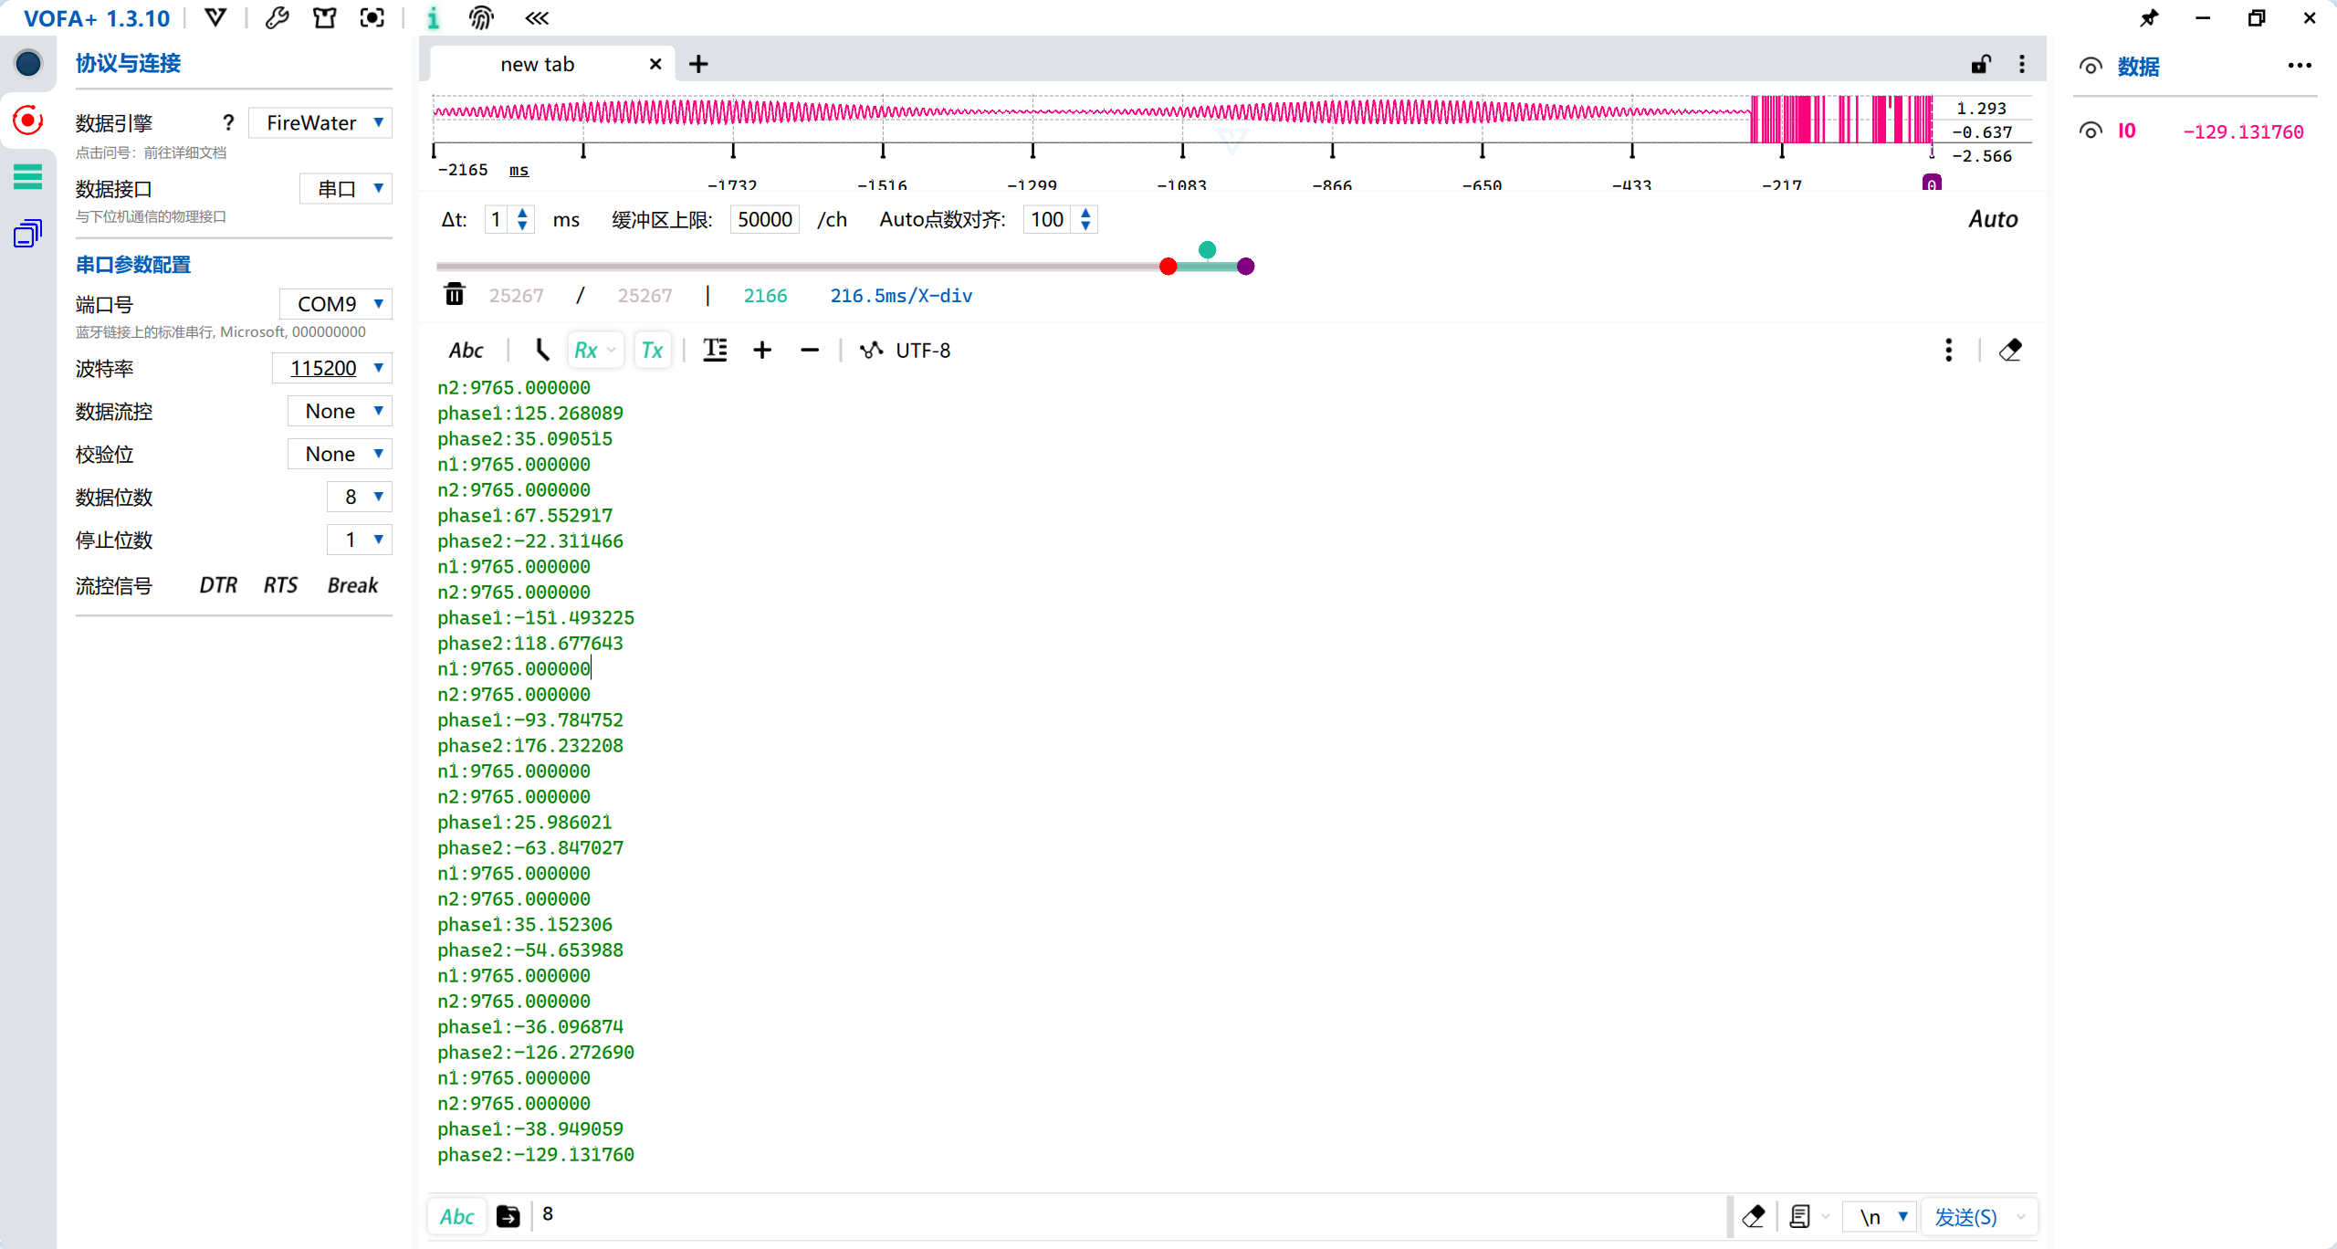Open the T-shirt skin theme icon
2337x1249 pixels.
click(x=324, y=18)
